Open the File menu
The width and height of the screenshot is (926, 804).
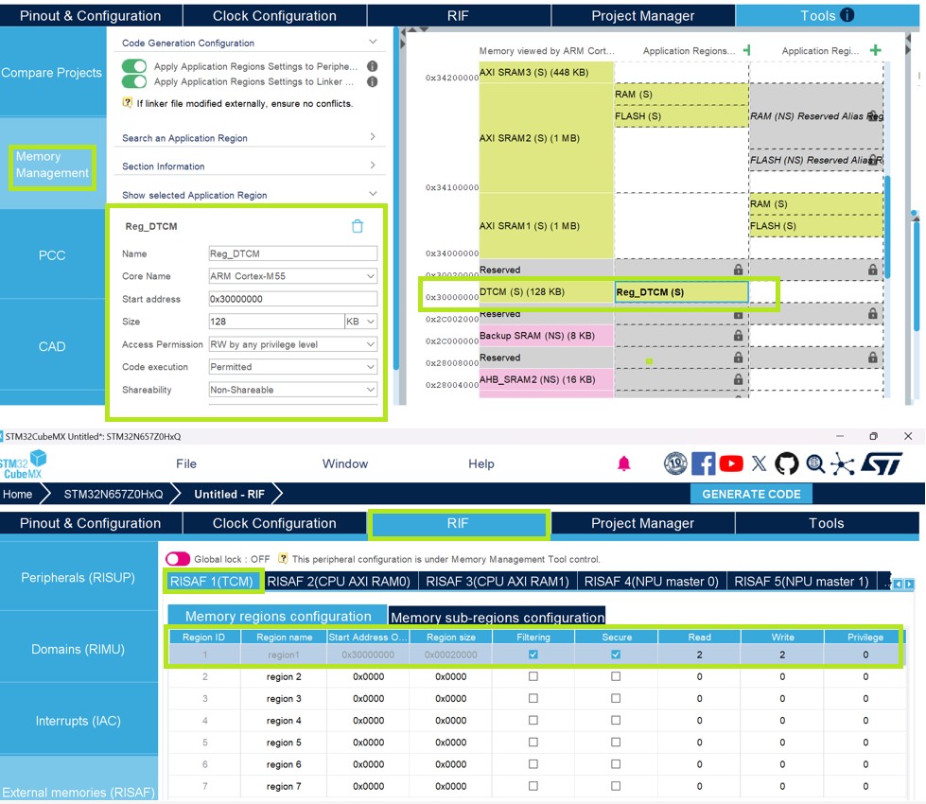tap(186, 463)
